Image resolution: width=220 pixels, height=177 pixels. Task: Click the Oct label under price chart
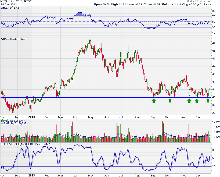[167, 117]
